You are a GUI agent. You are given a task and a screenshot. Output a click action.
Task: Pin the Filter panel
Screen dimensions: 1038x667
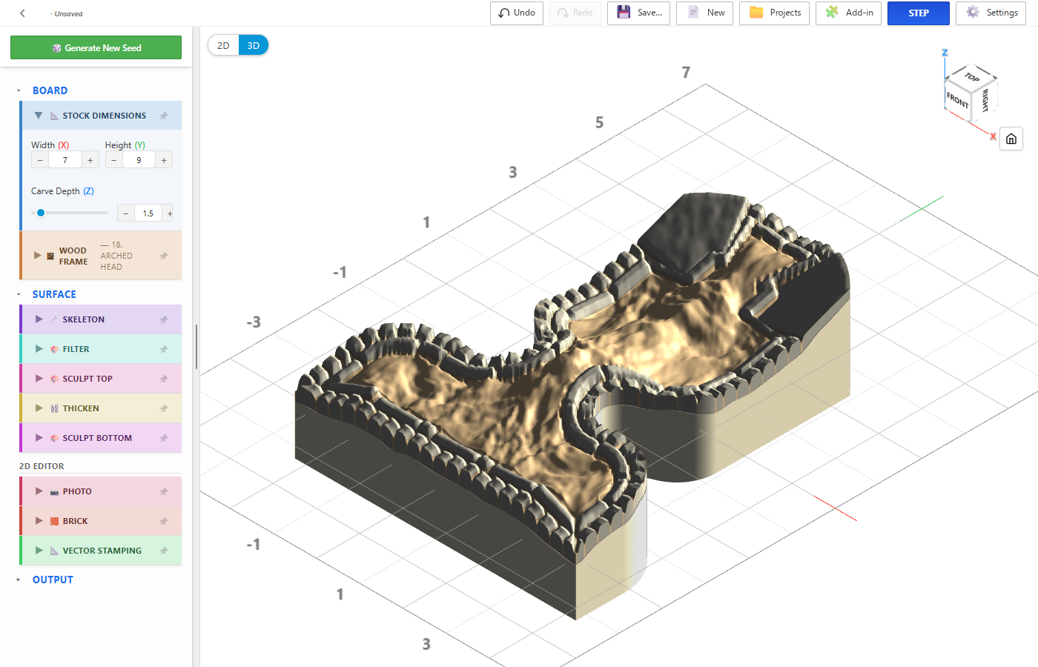pos(164,349)
